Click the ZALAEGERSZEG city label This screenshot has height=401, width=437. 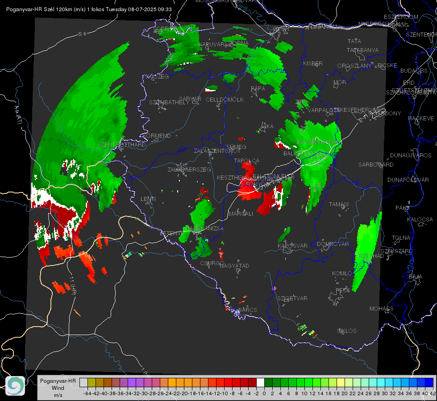point(189,169)
